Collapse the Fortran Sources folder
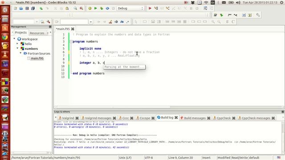This screenshot has width=285, height=160. 20,53
